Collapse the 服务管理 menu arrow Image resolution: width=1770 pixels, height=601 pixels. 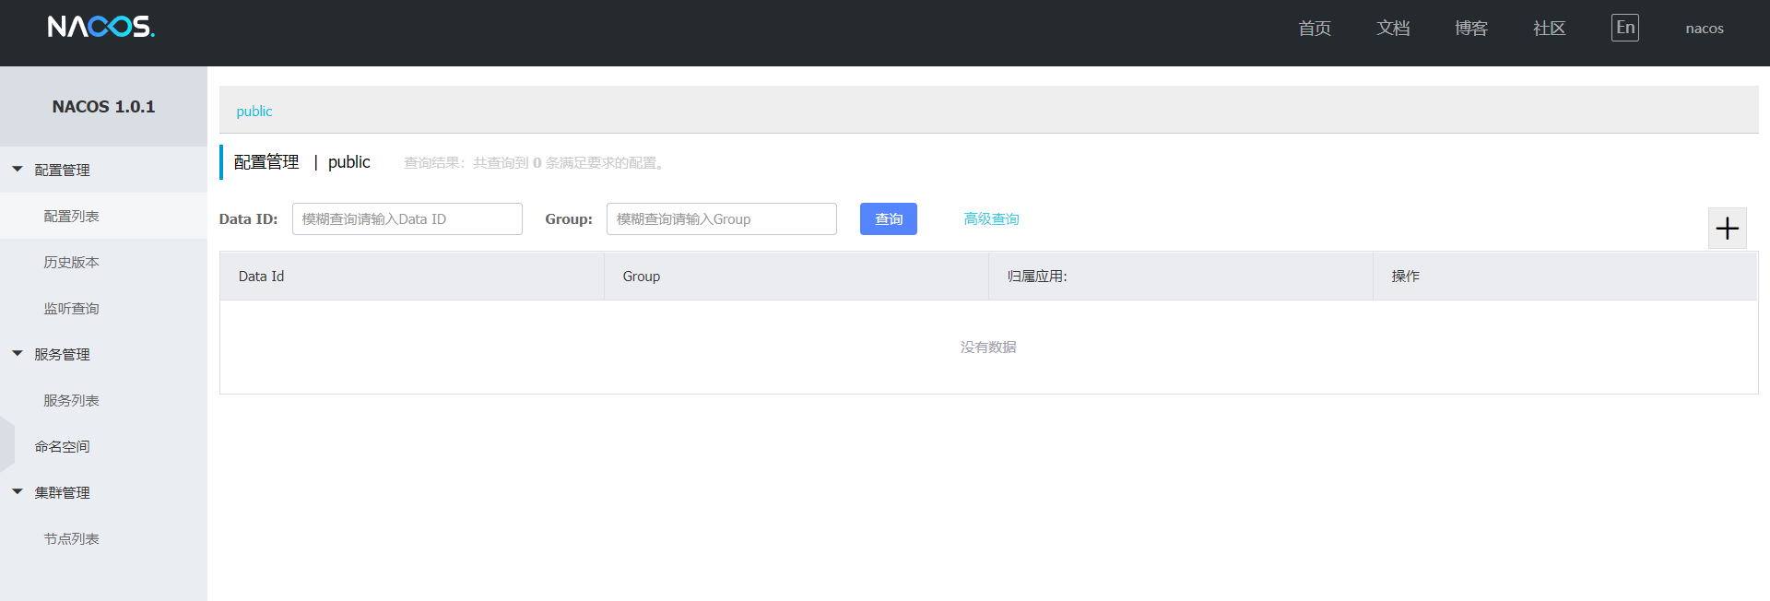click(x=18, y=354)
